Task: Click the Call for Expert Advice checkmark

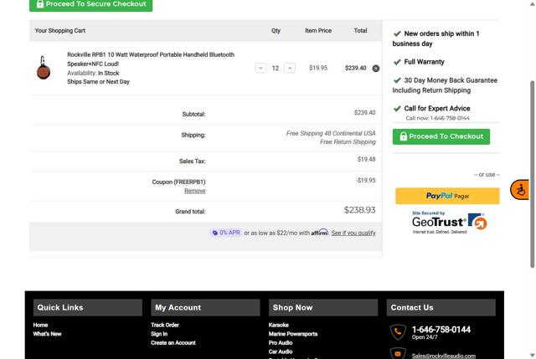Action: pyautogui.click(x=397, y=109)
